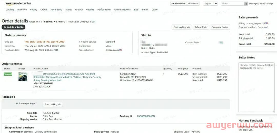Open the Partner Network menu
The height and width of the screenshot is (133, 277).
122,9
